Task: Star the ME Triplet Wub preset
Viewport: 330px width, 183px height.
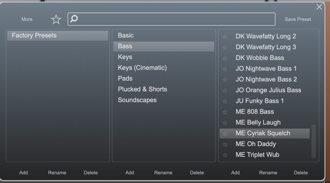Action: click(x=225, y=155)
